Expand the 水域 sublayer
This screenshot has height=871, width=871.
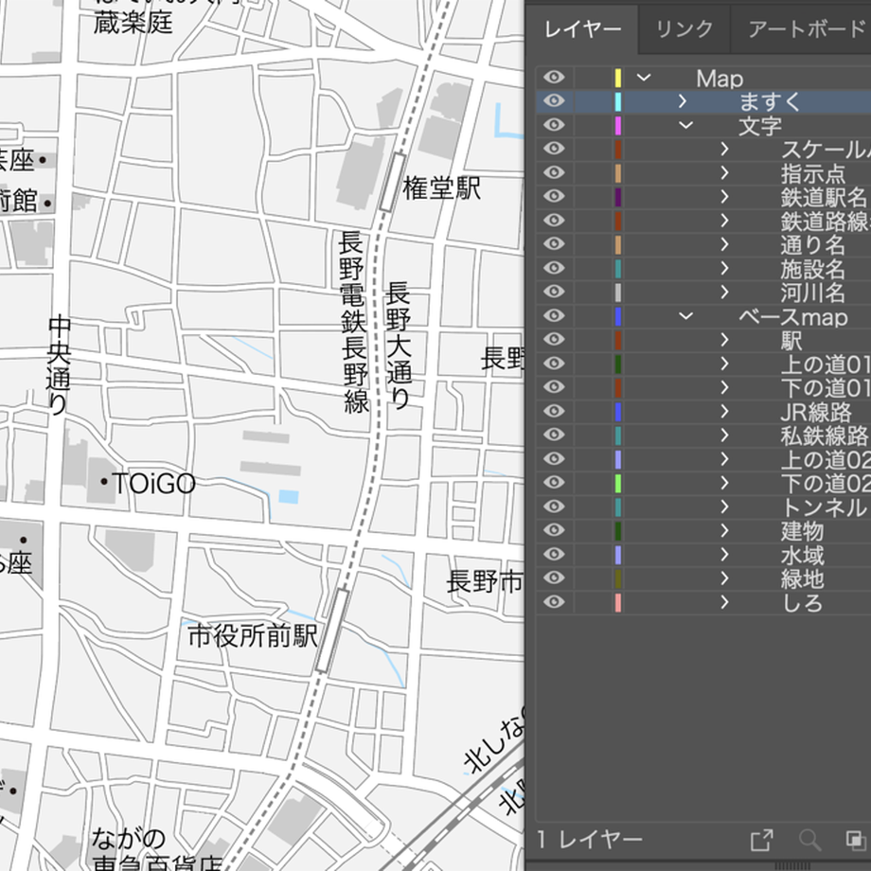pos(724,555)
